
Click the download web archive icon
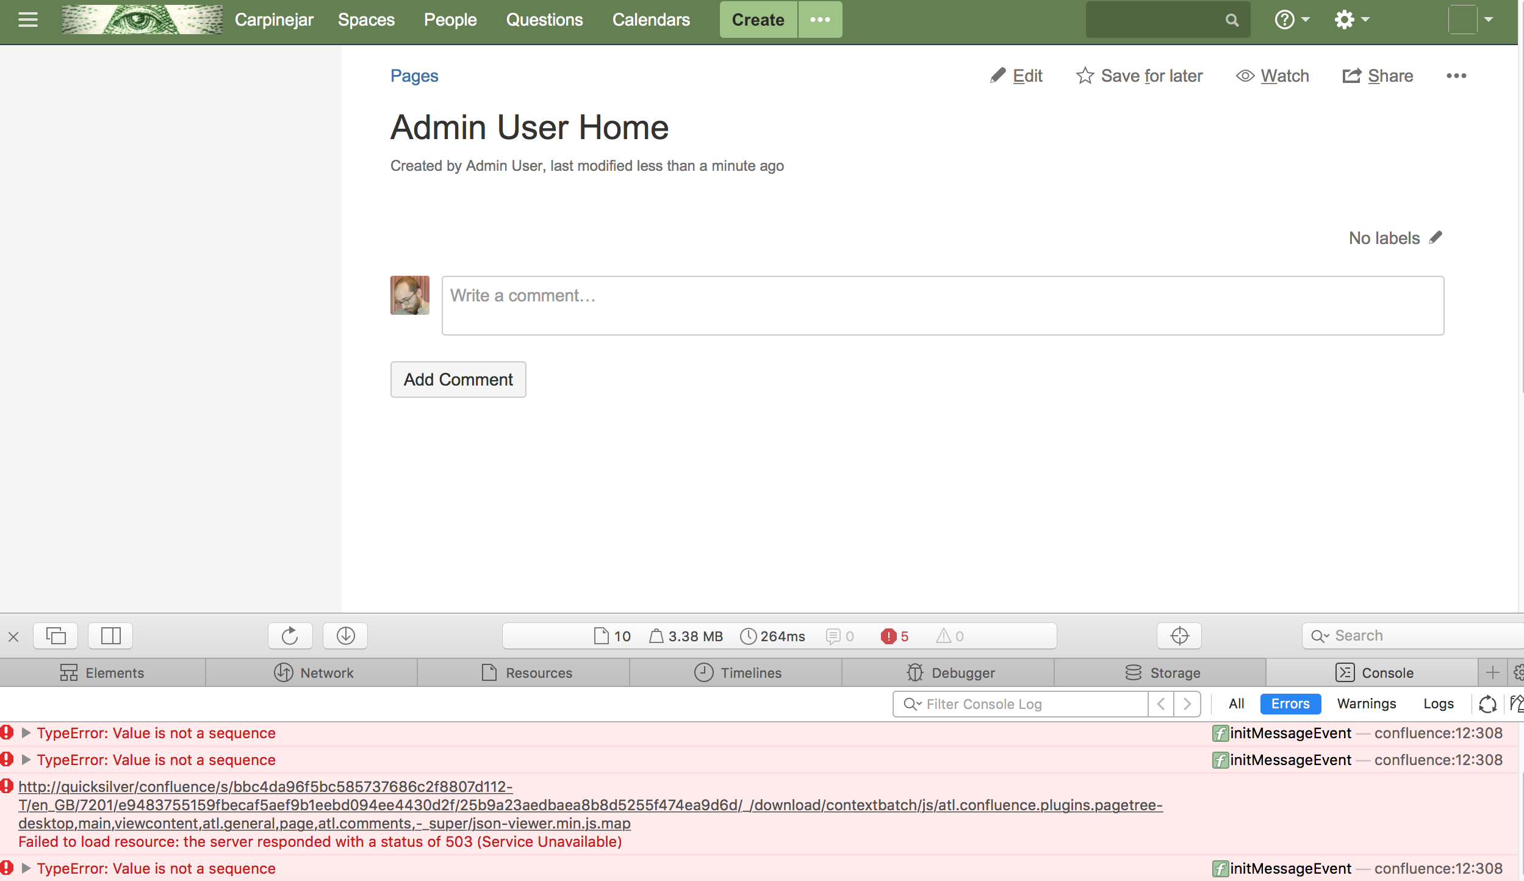click(345, 636)
